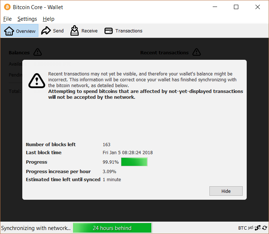
Task: Open the File menu
Action: coord(7,19)
